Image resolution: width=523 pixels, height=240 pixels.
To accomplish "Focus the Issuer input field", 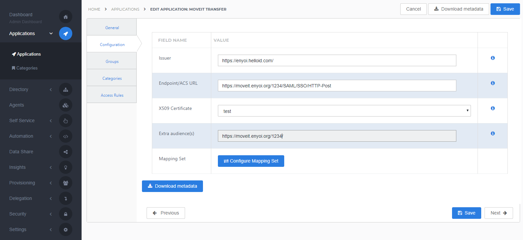I will [337, 60].
